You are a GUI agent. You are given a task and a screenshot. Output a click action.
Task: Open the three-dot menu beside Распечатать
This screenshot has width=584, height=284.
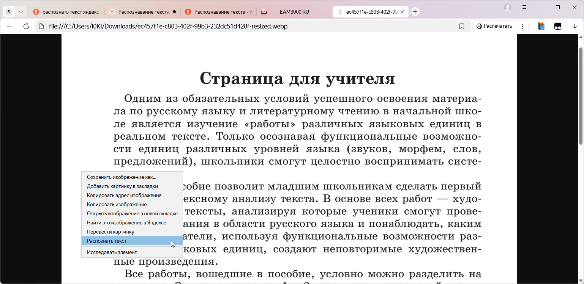(522, 26)
